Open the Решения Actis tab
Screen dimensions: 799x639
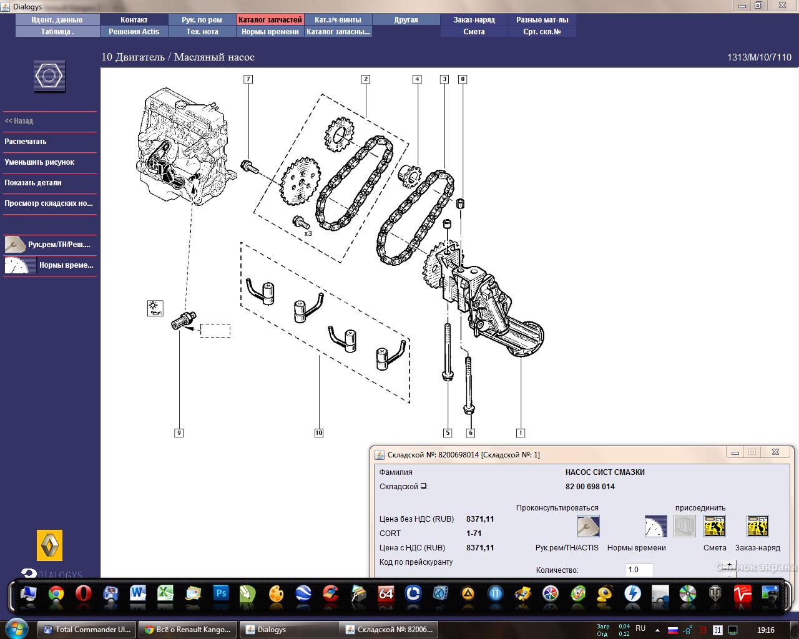click(x=134, y=32)
